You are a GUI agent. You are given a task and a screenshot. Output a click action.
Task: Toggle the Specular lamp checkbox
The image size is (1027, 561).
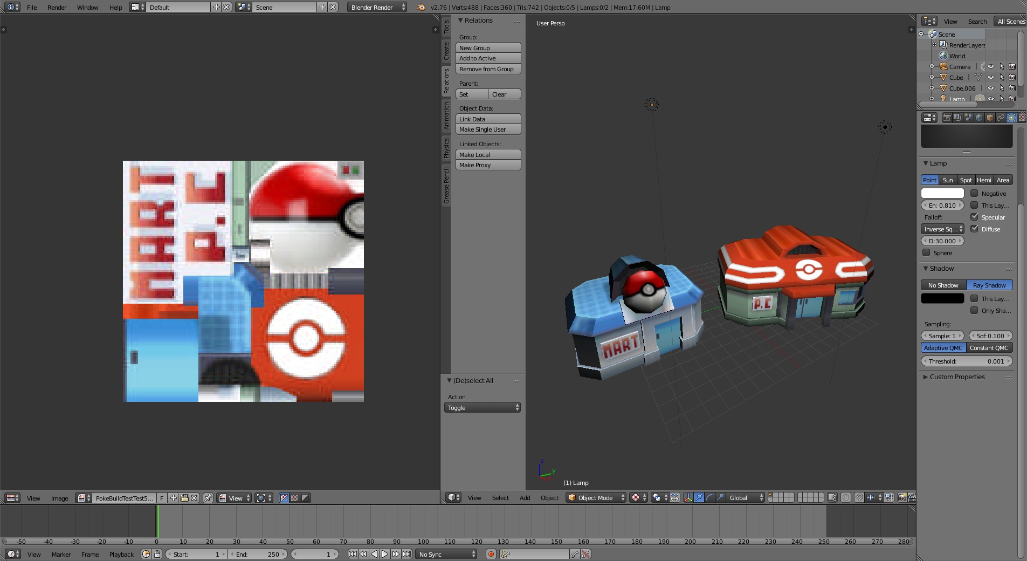(x=974, y=217)
